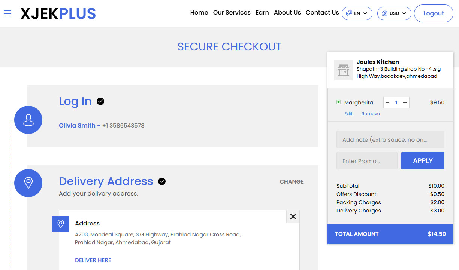This screenshot has width=459, height=270.
Task: Dismiss the saved address card
Action: (x=293, y=217)
